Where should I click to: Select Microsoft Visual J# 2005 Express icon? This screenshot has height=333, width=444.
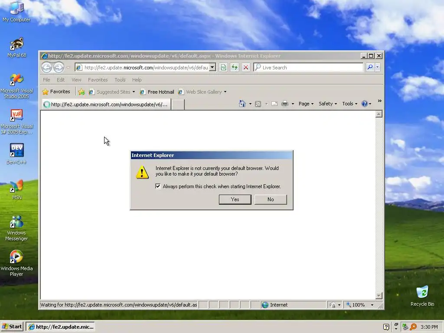pyautogui.click(x=16, y=122)
